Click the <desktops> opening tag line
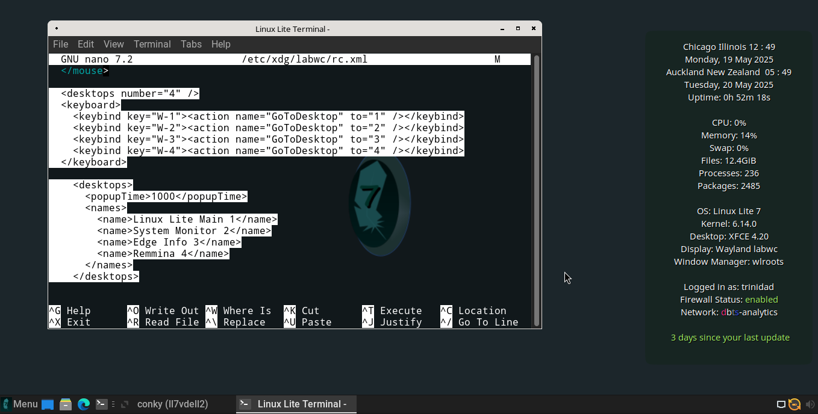Viewport: 818px width, 414px height. tap(103, 185)
